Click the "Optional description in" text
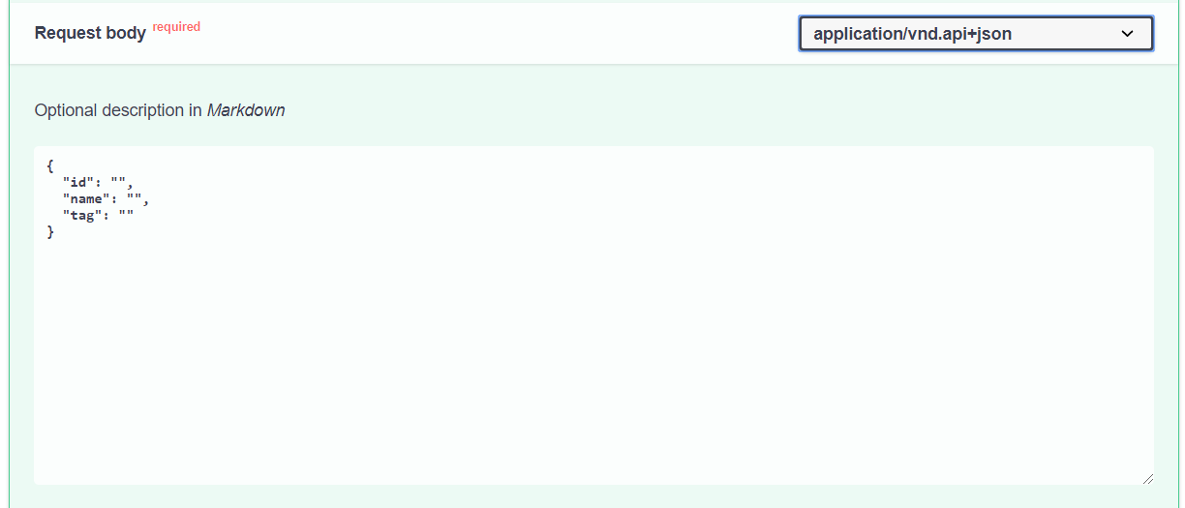Screen dimensions: 1185x508 tap(118, 110)
